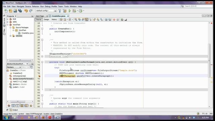215x121 pixels.
Task: Click the Build Project hammer icon
Action: pyautogui.click(x=60, y=11)
